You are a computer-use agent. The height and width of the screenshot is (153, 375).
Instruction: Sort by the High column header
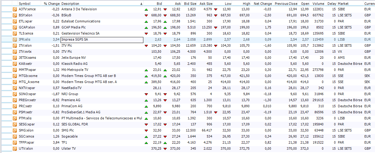247,4
